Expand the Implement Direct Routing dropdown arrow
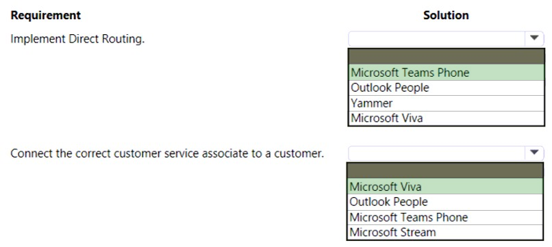Image resolution: width=552 pixels, height=247 pixels. pos(534,38)
